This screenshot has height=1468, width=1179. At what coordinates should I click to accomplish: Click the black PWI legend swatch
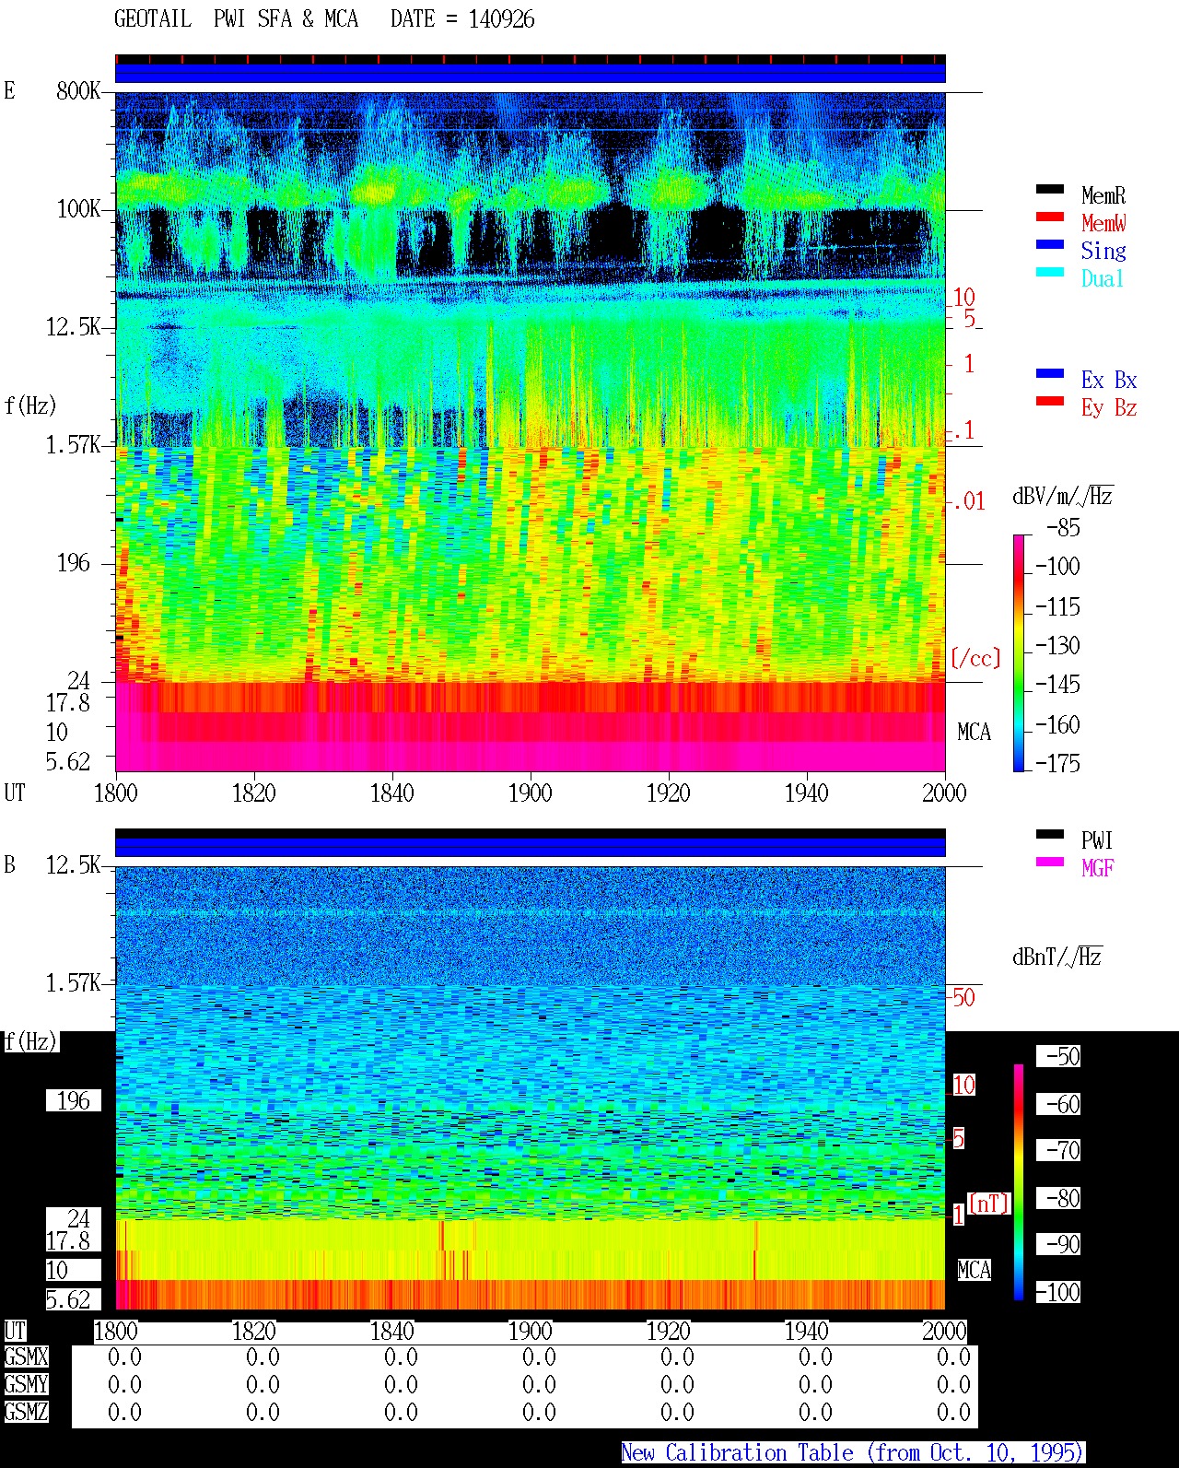[1050, 835]
